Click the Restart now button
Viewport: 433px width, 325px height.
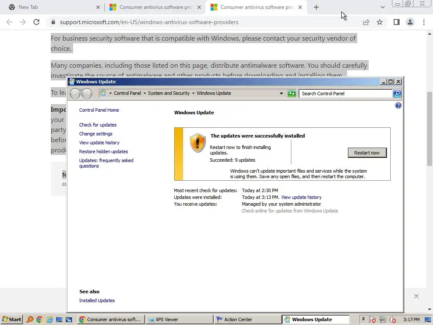(x=367, y=153)
